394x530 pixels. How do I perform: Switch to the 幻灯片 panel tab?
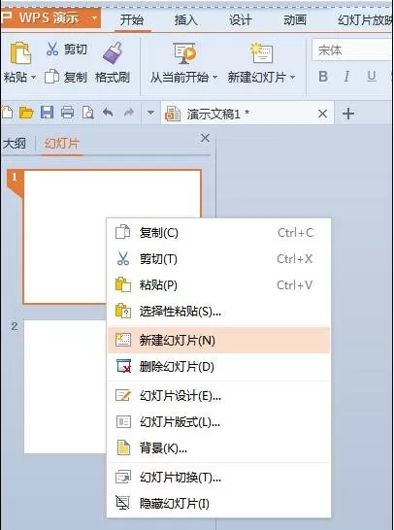(61, 144)
